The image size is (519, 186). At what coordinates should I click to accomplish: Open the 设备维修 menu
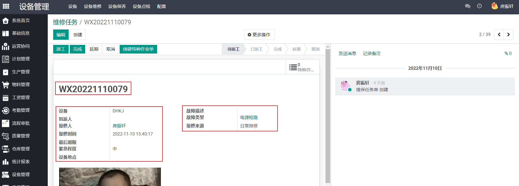pos(93,6)
